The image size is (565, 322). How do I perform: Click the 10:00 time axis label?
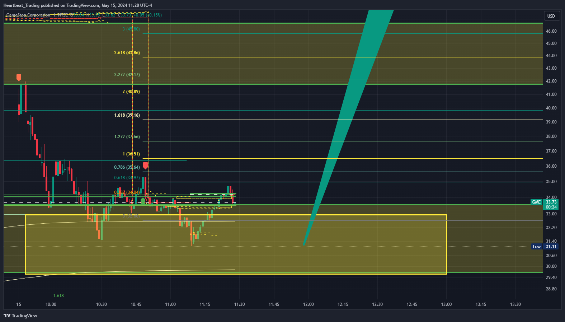[51, 304]
